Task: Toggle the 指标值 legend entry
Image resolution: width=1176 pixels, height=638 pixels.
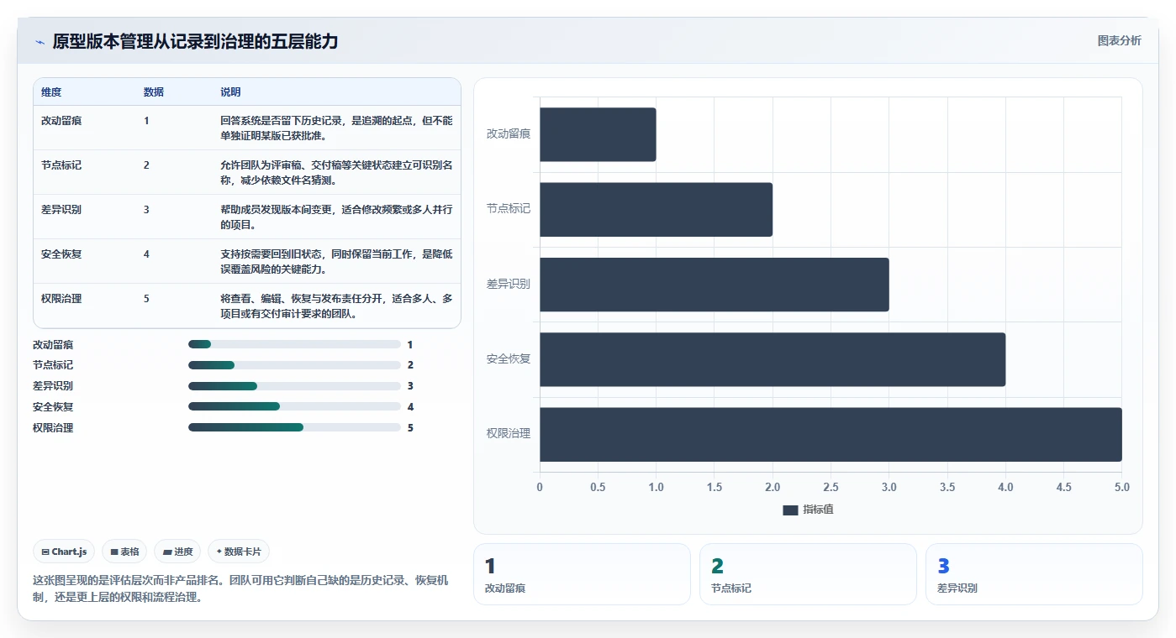Action: click(808, 510)
